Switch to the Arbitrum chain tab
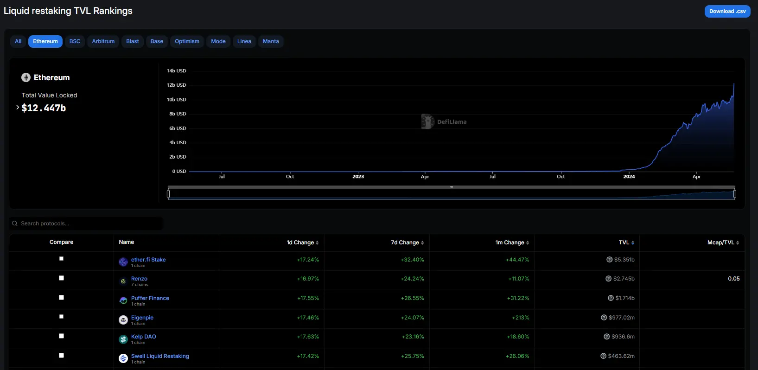This screenshot has height=370, width=758. (x=103, y=41)
